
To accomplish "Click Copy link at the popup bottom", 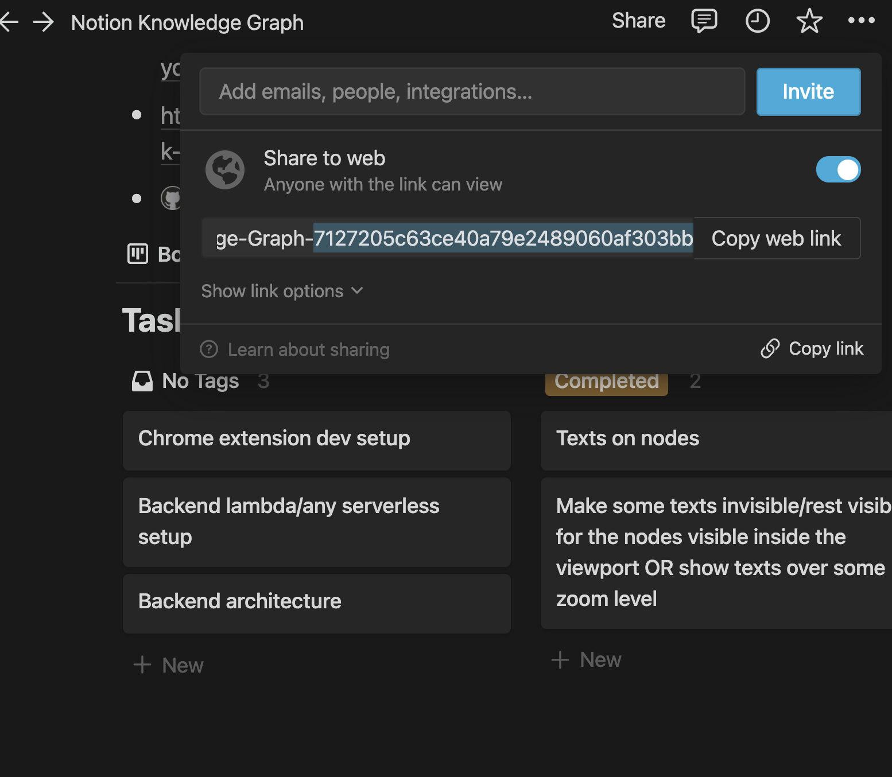I will (x=812, y=348).
